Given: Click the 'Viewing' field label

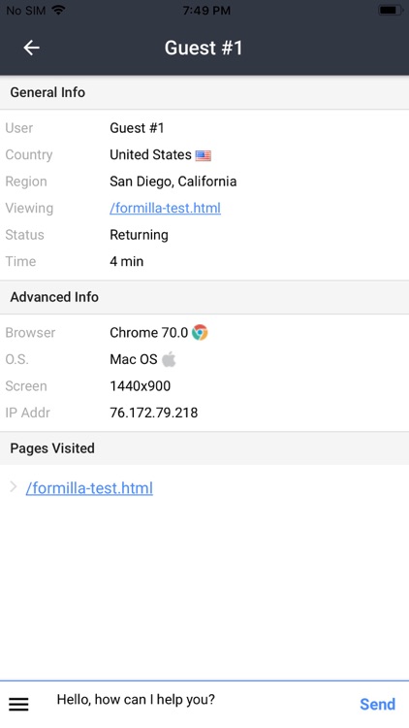Looking at the screenshot, I should coord(29,209).
